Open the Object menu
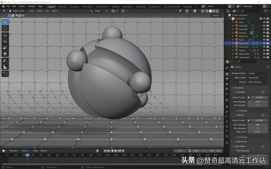271x169 pixels. pyautogui.click(x=54, y=11)
